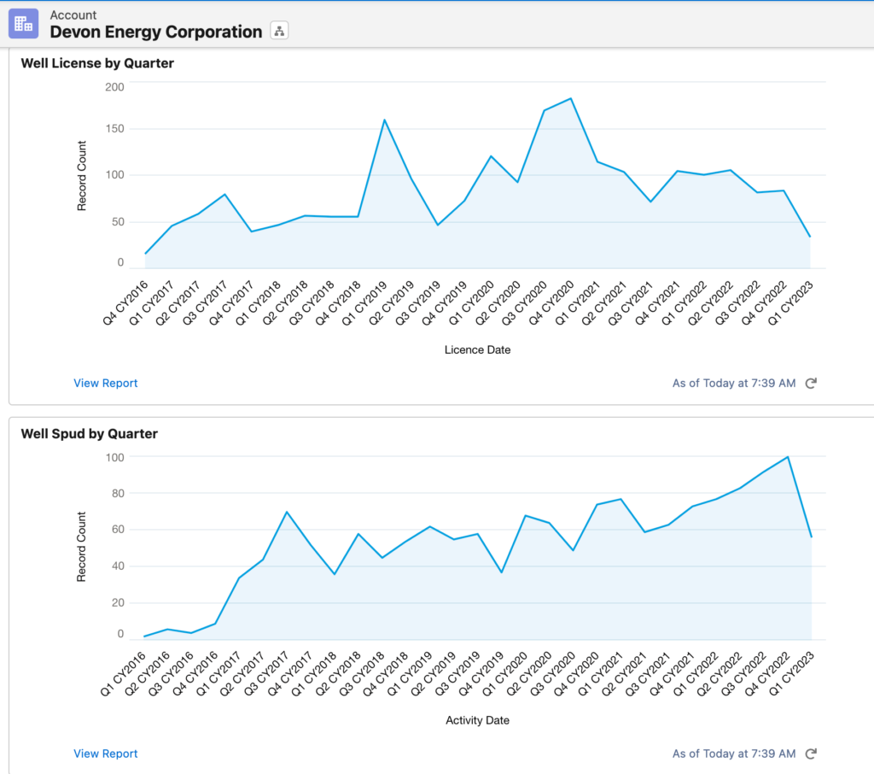
Task: Refresh the Well License by Quarter chart
Action: coord(811,384)
